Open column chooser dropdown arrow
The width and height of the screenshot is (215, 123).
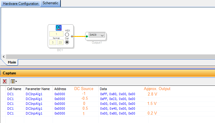pos(16,82)
